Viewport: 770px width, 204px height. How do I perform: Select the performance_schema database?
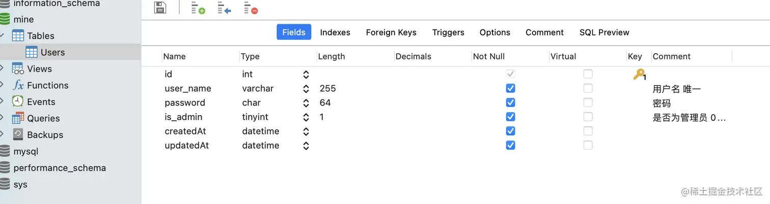(60, 168)
